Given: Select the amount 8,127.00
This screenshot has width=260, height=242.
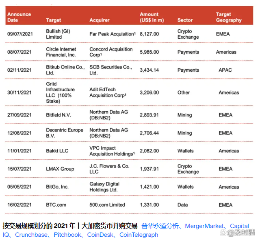Looking at the screenshot, I should pyautogui.click(x=149, y=34).
